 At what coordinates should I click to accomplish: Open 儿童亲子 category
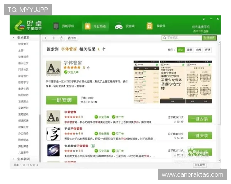point(23,153)
